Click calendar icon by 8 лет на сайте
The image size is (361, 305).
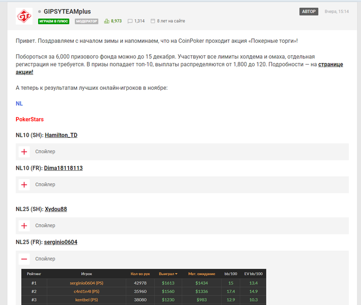(x=153, y=21)
